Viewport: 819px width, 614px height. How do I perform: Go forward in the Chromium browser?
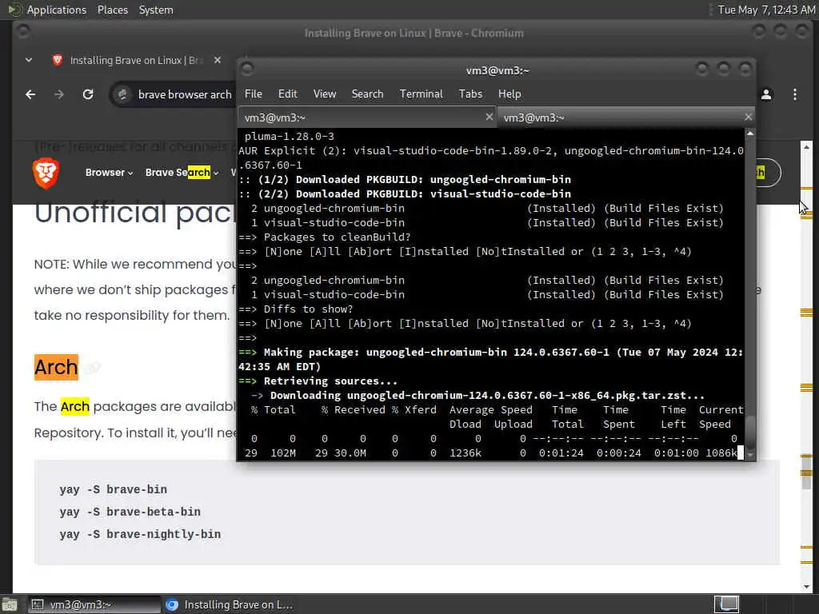tap(59, 94)
